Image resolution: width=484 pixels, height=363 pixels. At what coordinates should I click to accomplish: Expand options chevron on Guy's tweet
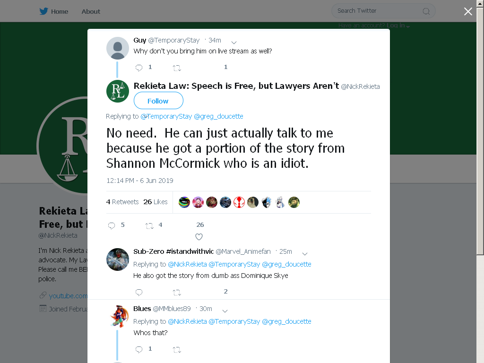[x=234, y=43]
